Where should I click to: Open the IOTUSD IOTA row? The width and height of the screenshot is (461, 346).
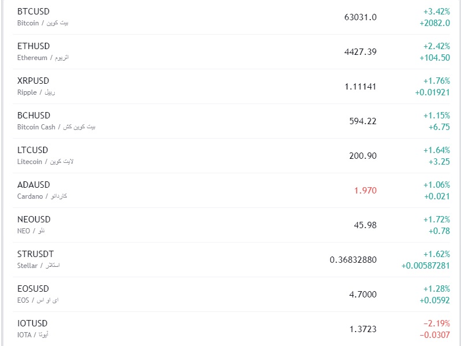[32, 323]
